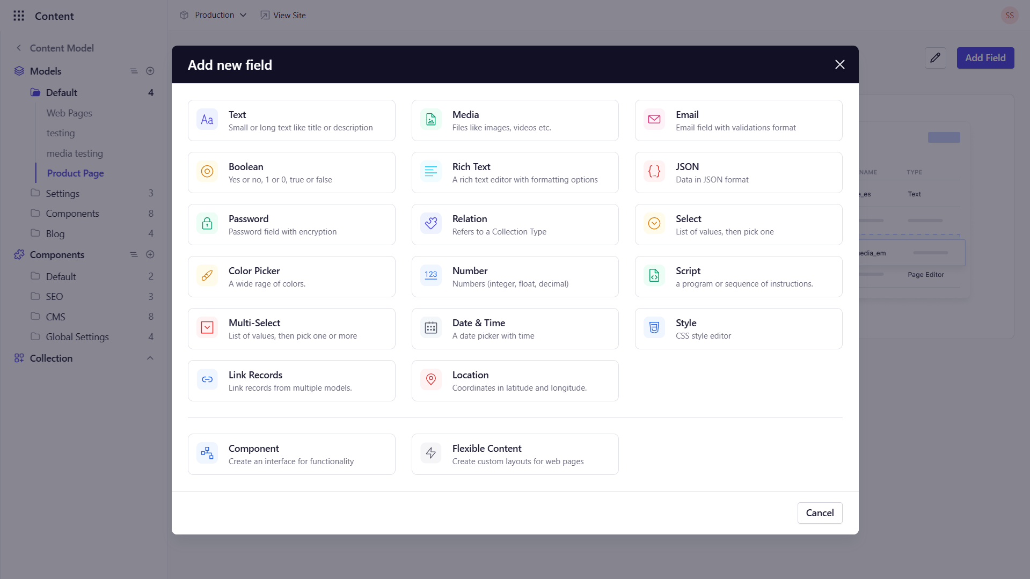Cancel the Add new field dialog
This screenshot has width=1030, height=579.
(820, 512)
